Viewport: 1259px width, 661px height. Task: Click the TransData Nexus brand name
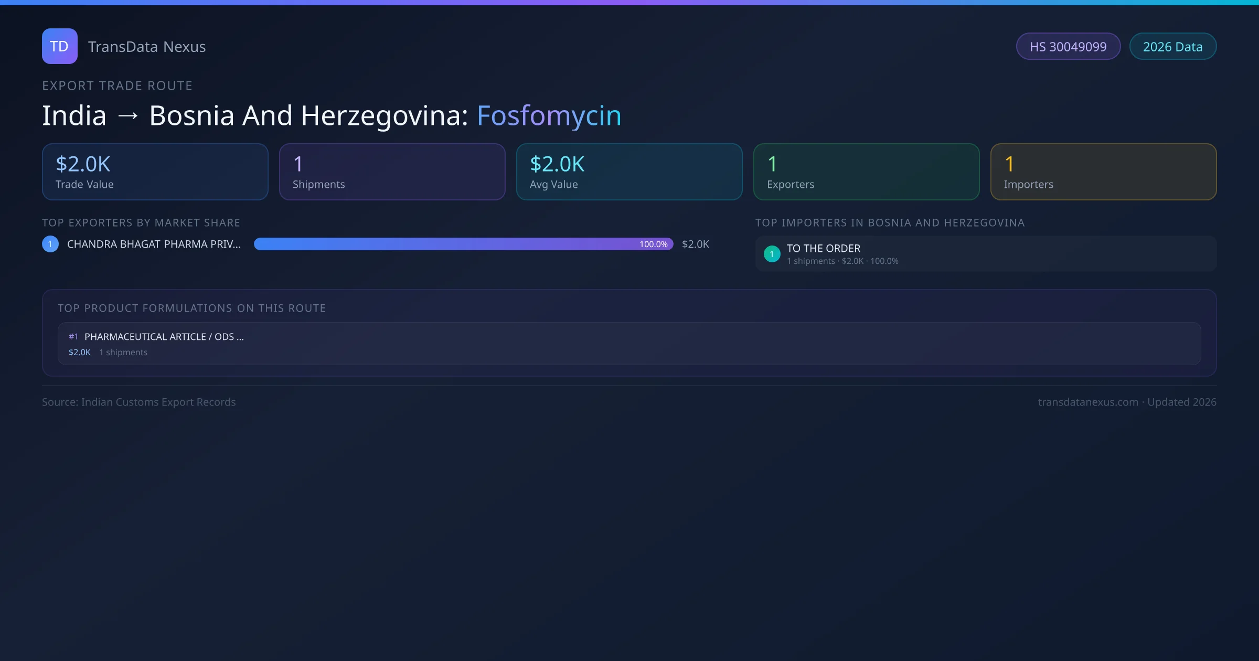147,47
